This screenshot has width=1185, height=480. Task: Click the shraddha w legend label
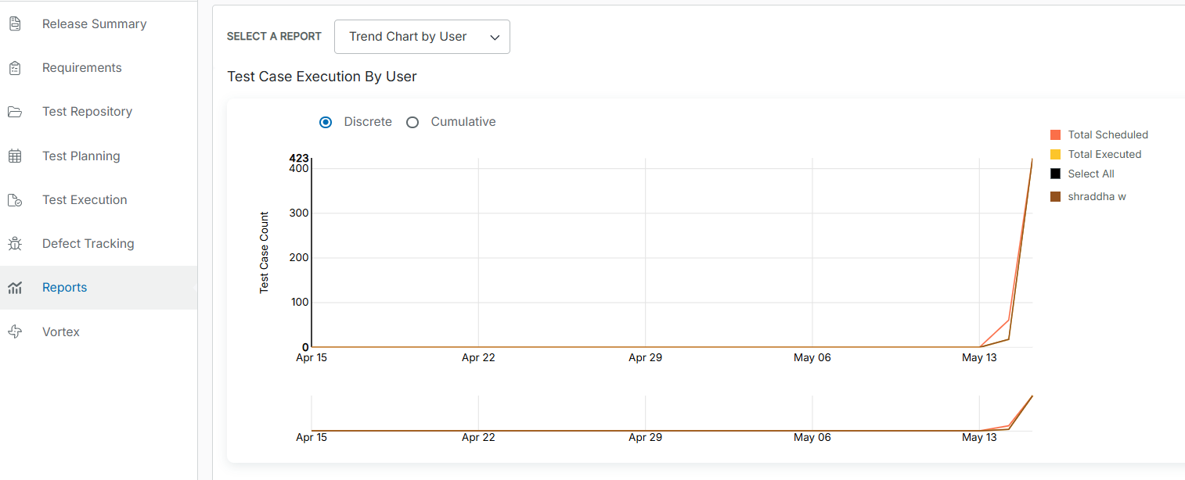(1097, 196)
